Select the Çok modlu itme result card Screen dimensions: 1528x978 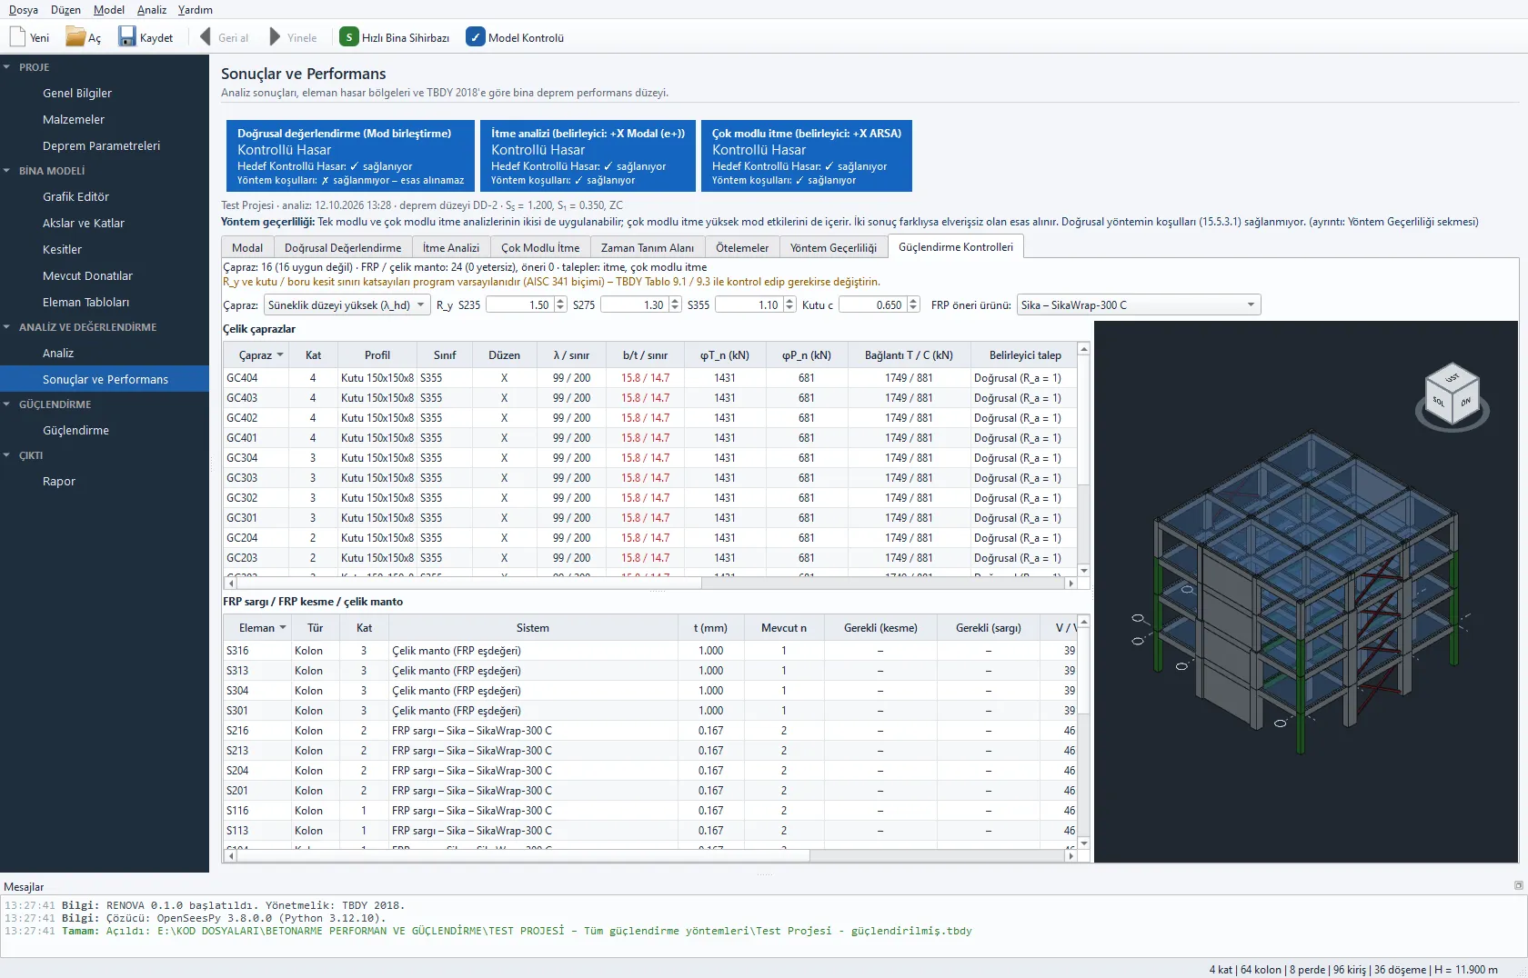point(806,155)
